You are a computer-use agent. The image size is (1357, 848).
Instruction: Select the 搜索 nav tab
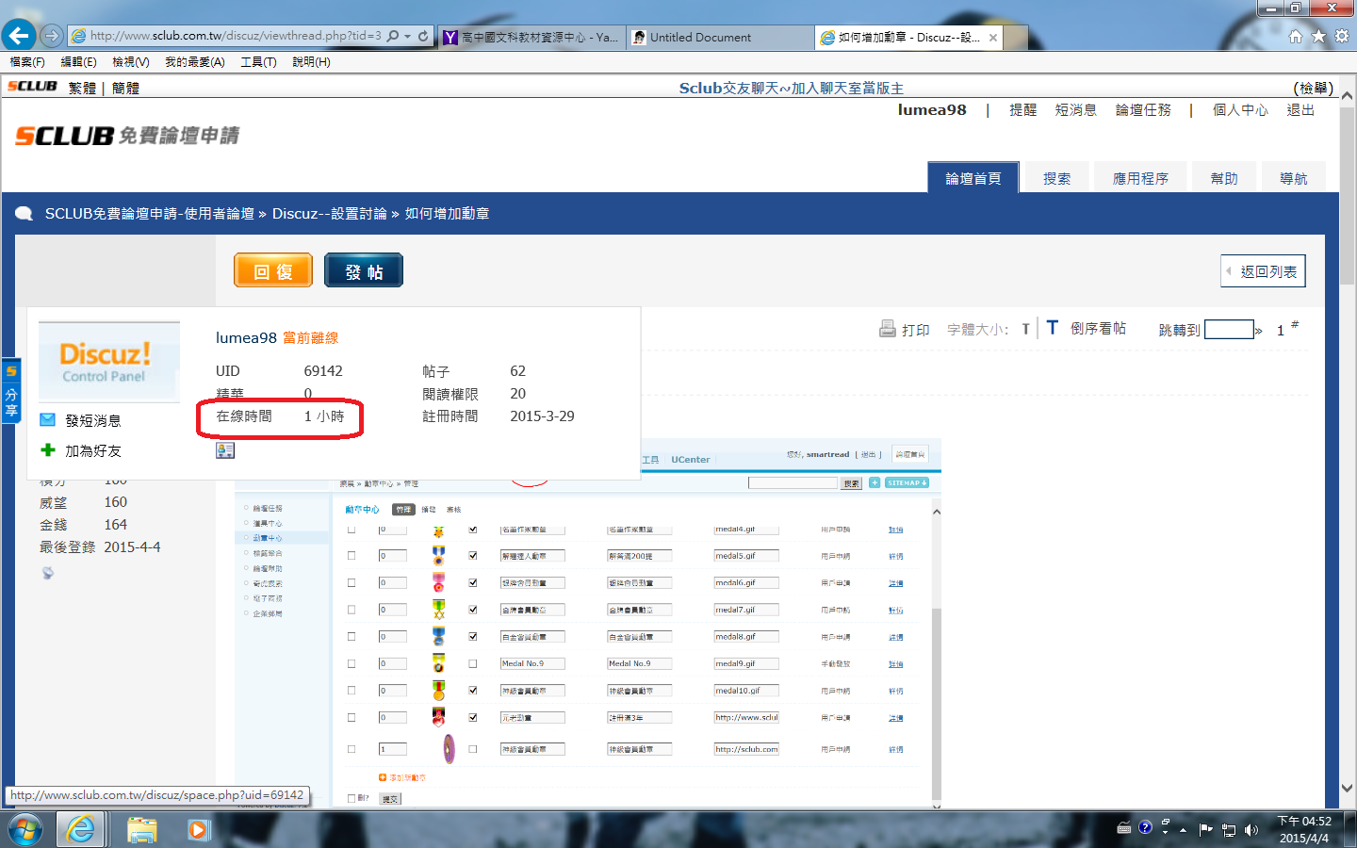coord(1056,178)
